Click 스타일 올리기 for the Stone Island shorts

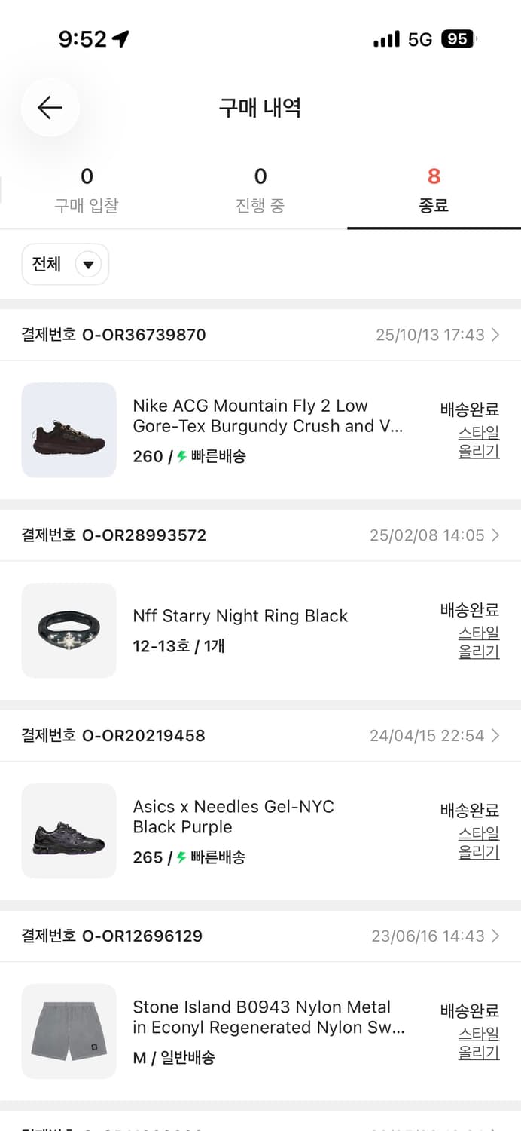click(479, 1043)
